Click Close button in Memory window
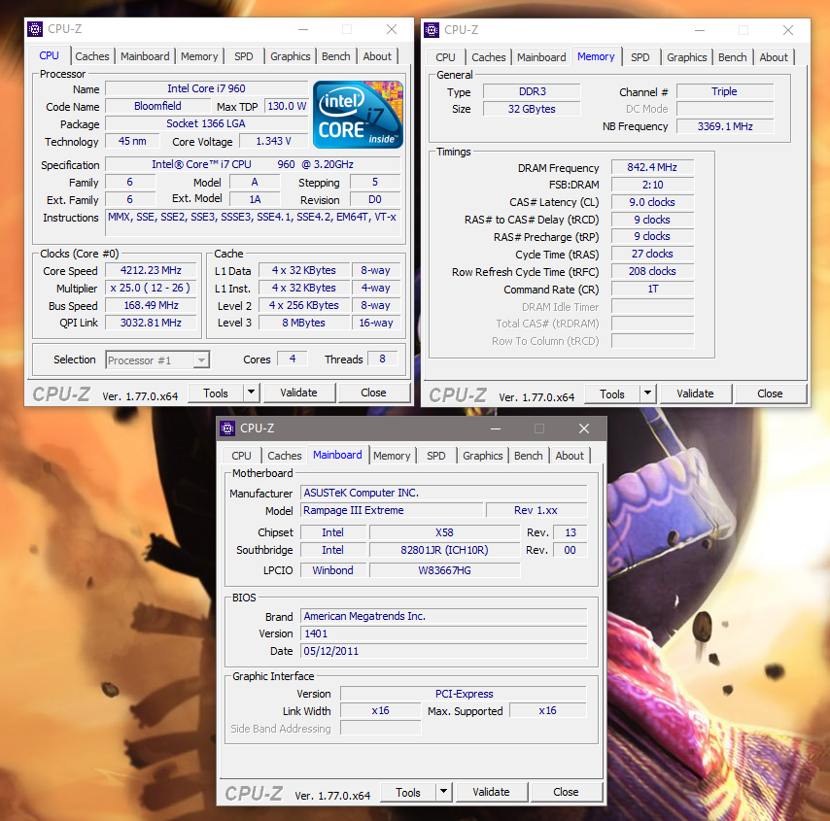The width and height of the screenshot is (830, 821). [770, 393]
